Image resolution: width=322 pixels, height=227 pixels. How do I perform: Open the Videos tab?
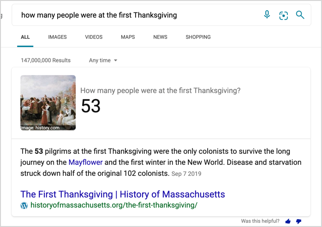point(94,37)
